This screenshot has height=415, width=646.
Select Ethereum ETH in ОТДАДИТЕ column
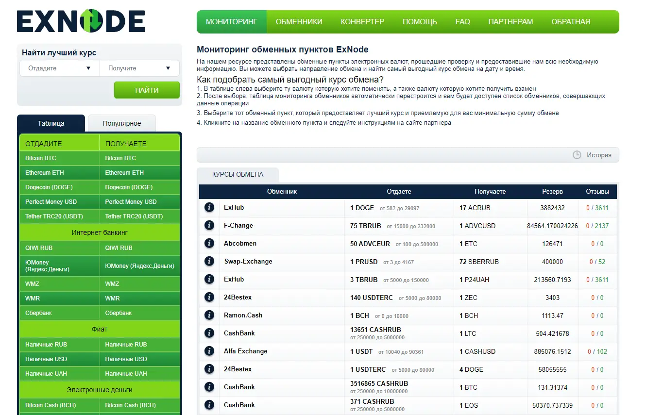pos(59,173)
